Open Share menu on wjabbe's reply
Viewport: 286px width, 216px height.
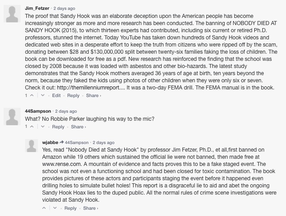tap(89, 208)
